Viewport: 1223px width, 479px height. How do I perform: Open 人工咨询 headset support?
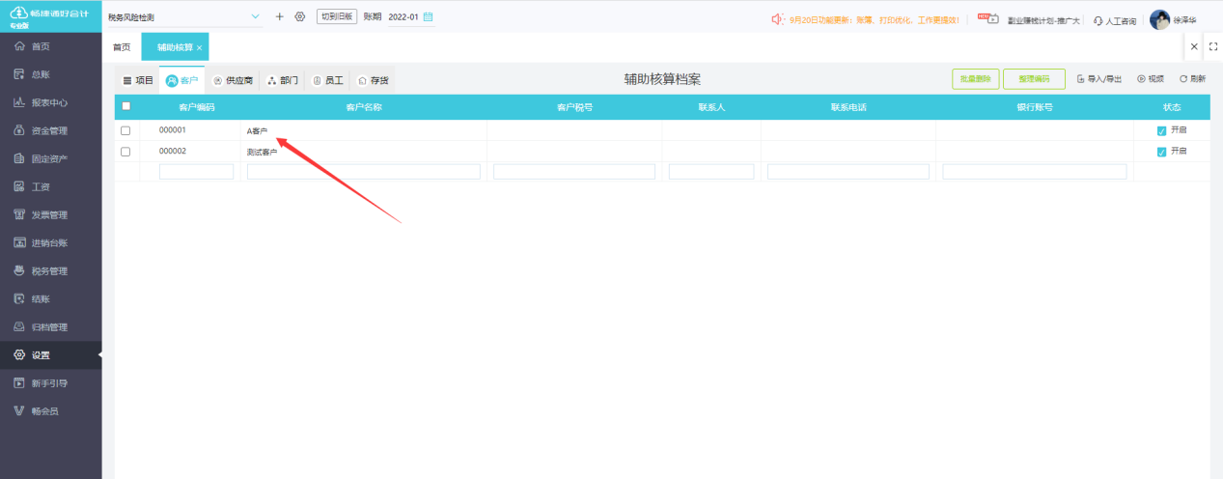[x=1114, y=19]
